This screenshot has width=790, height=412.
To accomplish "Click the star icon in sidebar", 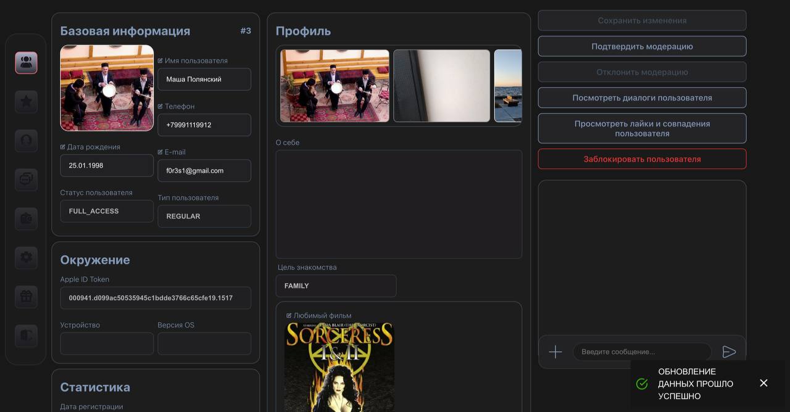I will [x=26, y=102].
